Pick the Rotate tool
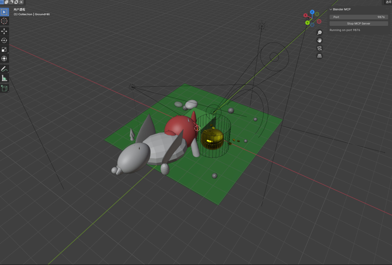The image size is (392, 265). [x=4, y=40]
